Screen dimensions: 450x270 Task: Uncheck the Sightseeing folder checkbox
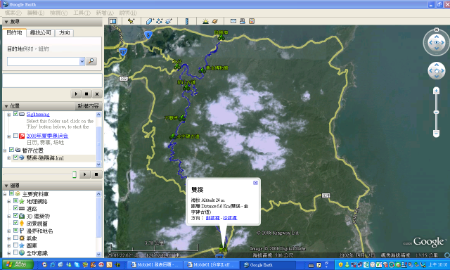click(15, 114)
